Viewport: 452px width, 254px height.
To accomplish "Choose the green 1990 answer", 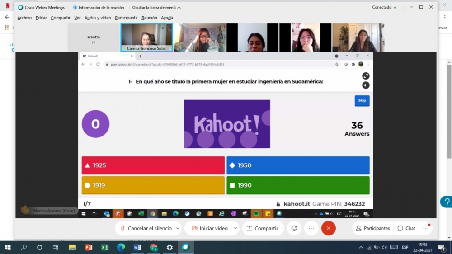I will 298,185.
